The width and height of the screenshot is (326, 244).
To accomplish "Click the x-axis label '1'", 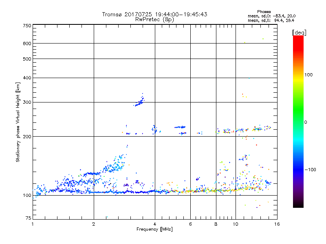I will coord(33,224).
